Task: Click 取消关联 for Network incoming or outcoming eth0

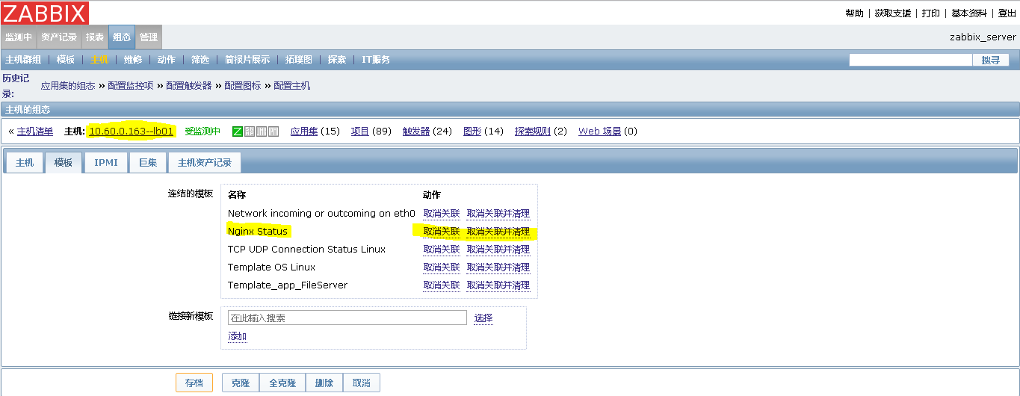Action: point(442,214)
